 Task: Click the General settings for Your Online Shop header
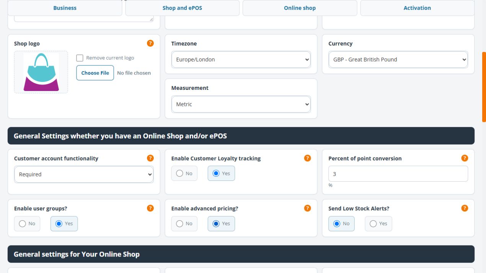(241, 254)
